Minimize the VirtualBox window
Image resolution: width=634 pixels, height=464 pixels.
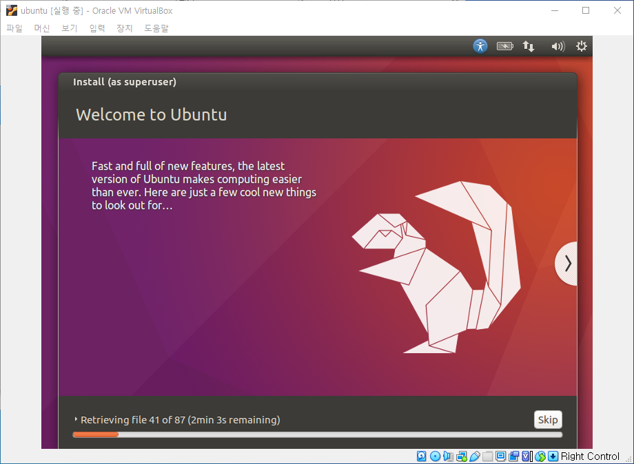click(x=555, y=10)
